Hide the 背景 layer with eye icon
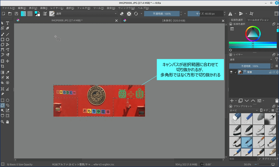 tap(231, 72)
